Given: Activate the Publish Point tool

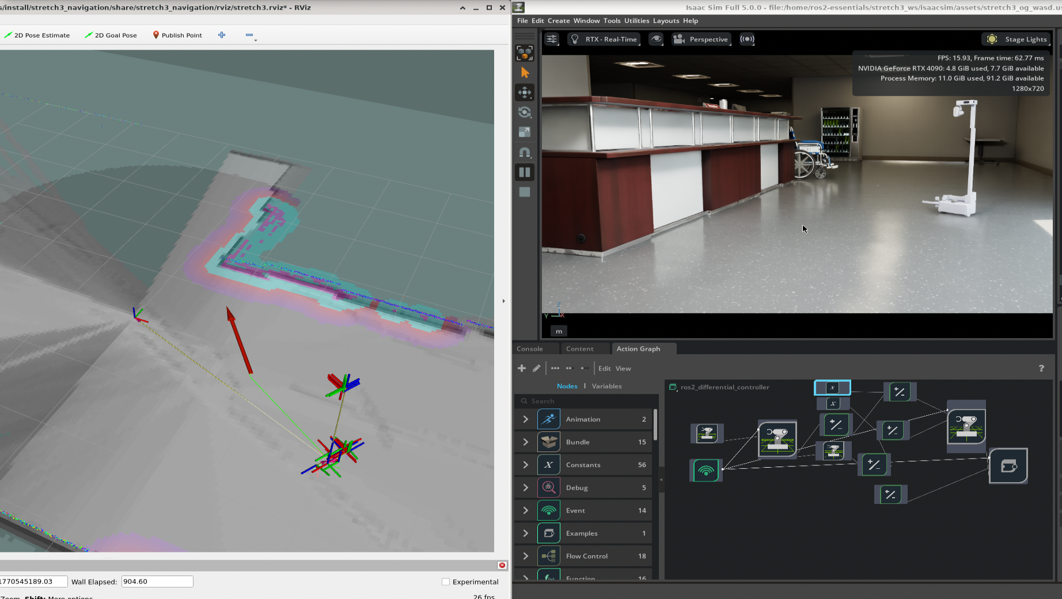Looking at the screenshot, I should (x=177, y=35).
